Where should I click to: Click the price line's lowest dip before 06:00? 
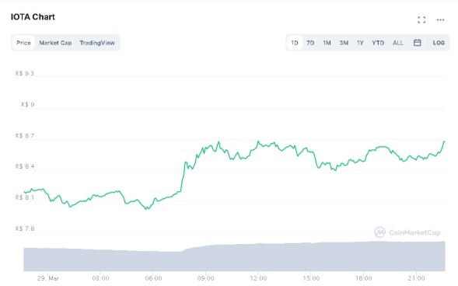pos(147,208)
